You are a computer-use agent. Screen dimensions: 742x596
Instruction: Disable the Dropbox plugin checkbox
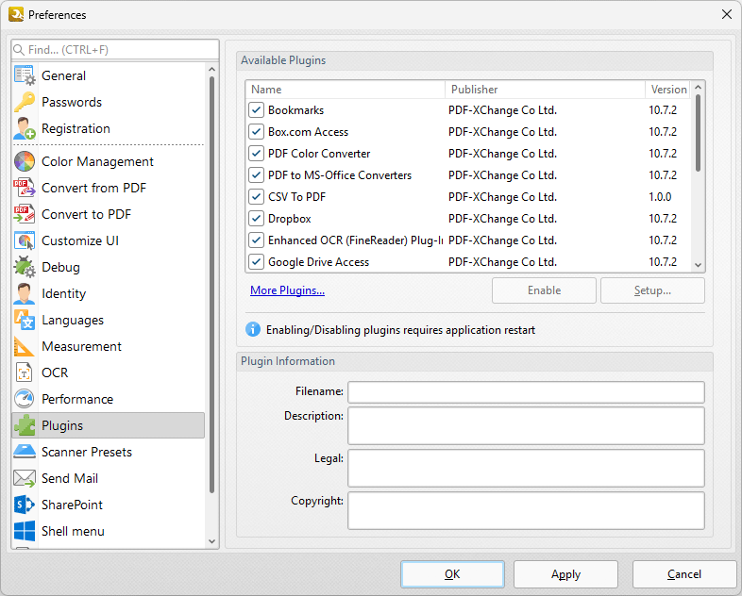(256, 219)
